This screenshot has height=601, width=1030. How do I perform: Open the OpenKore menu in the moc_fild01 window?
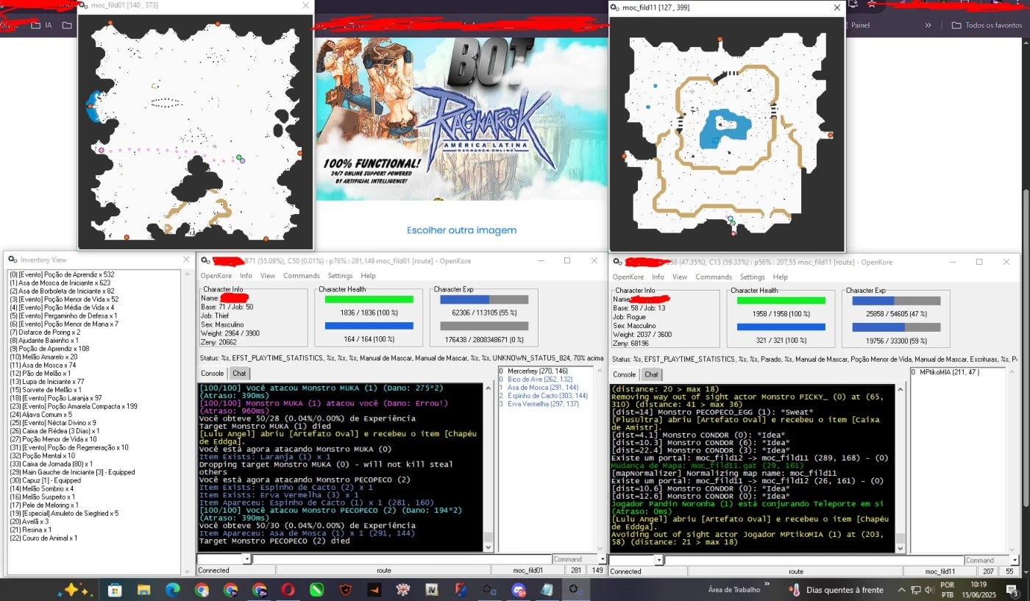click(x=216, y=277)
